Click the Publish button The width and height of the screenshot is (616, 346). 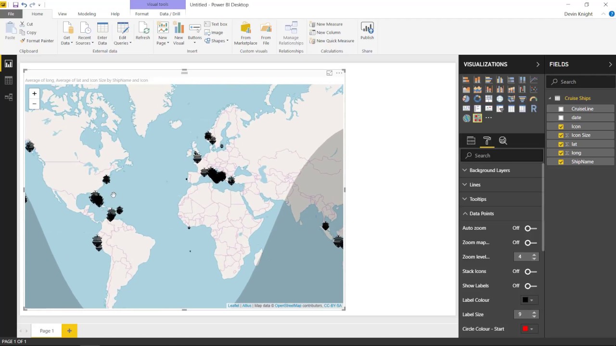pos(367,30)
